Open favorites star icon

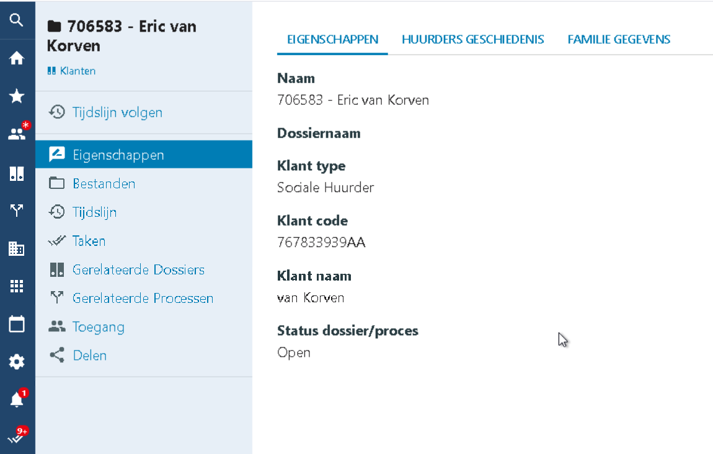[x=17, y=96]
